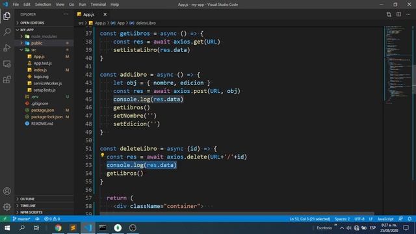
Task: Expand the public folder
Action: click(x=44, y=43)
